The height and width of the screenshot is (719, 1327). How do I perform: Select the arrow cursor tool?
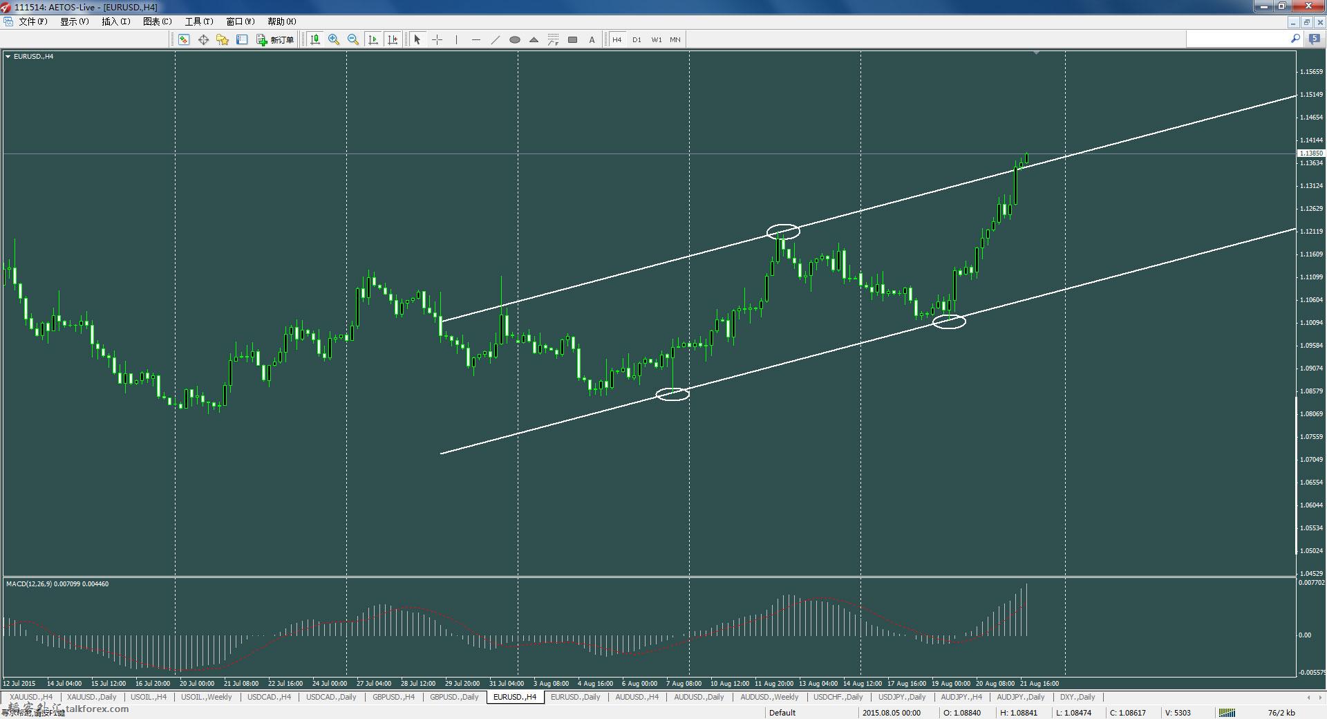(x=417, y=39)
